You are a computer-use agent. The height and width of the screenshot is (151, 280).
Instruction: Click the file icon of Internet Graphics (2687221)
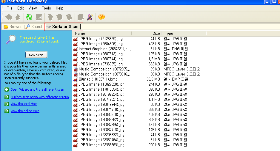pos(76,49)
